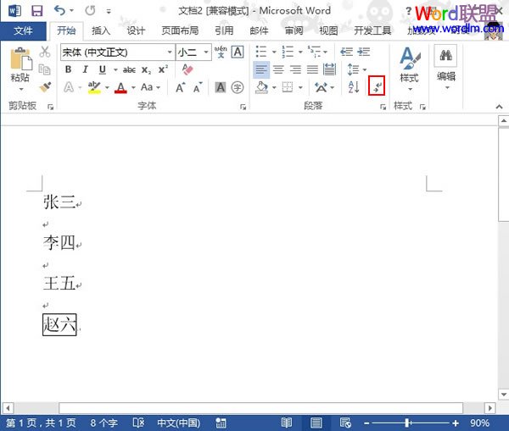
Task: Select center alignment in paragraph group
Action: tap(278, 70)
